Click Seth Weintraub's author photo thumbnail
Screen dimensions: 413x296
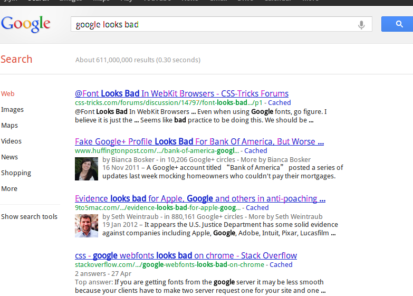87,226
